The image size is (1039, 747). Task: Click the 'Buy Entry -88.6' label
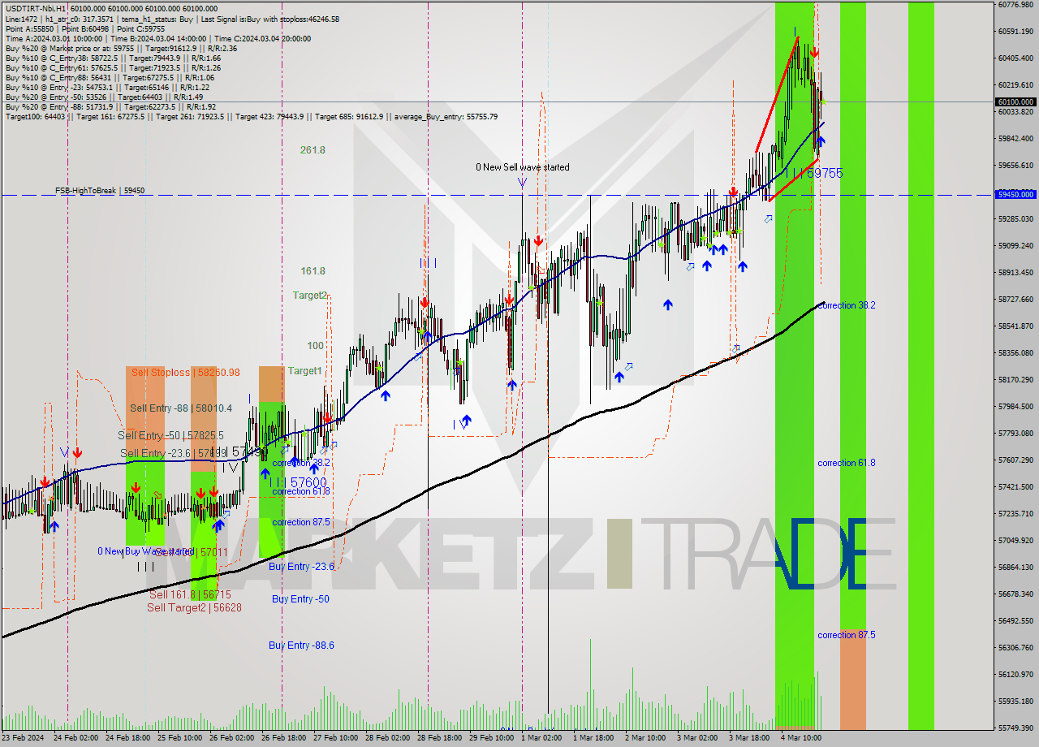(301, 645)
